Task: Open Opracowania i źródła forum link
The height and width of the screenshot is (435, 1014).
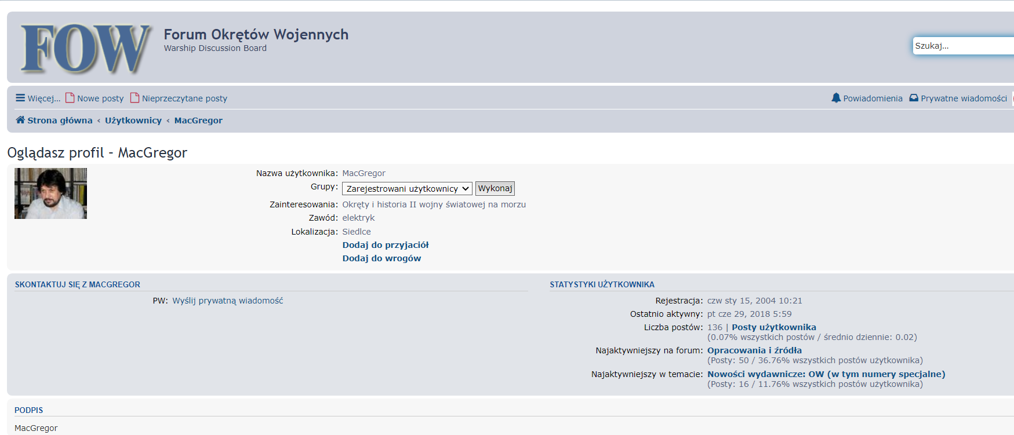Action: click(x=754, y=350)
